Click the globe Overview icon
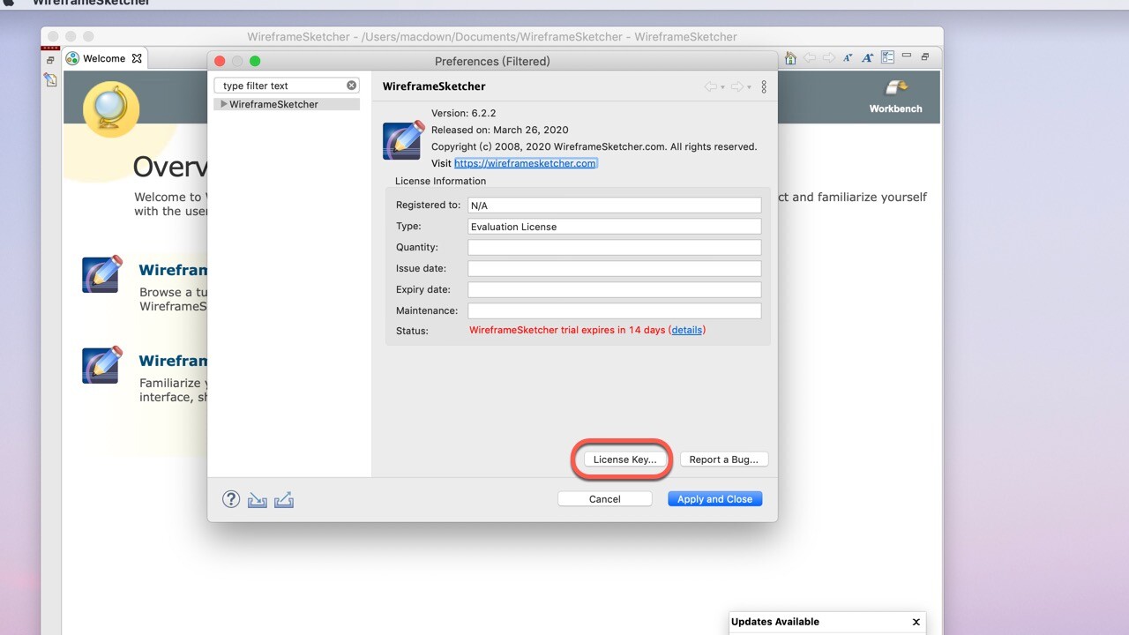 (110, 108)
